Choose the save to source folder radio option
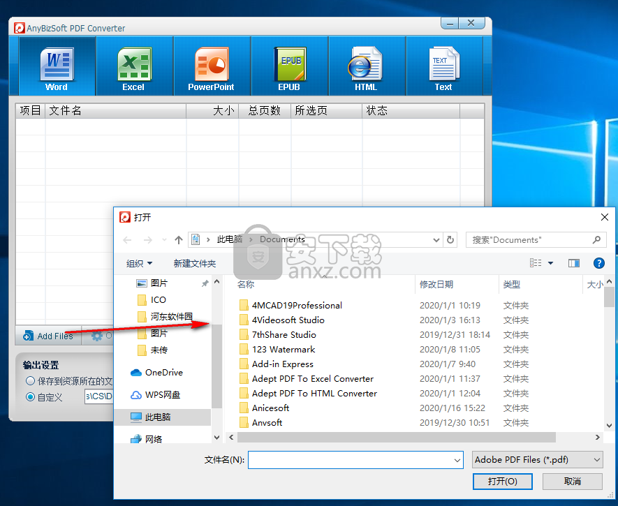Viewport: 618px width, 506px height. point(30,381)
